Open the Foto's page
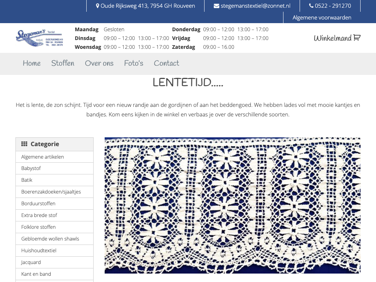This screenshot has height=282, width=376. pos(134,63)
